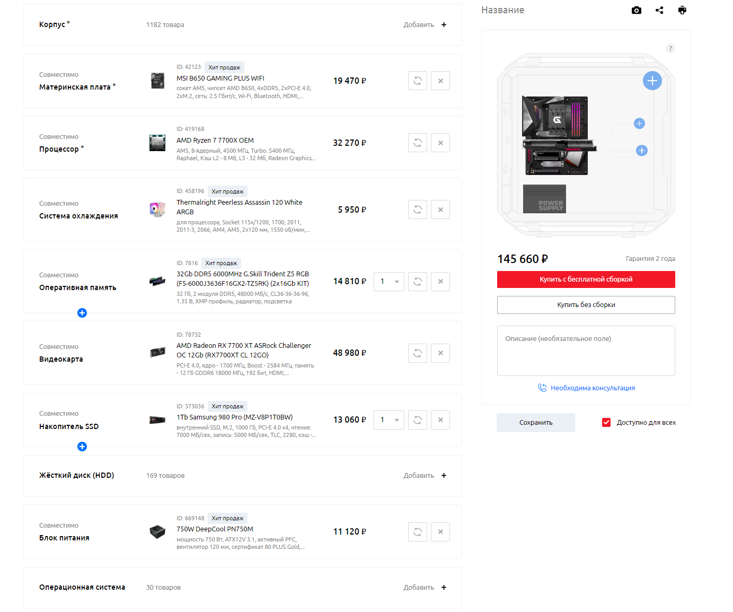Click the 'Операционная система' label
The height and width of the screenshot is (612, 733).
(82, 587)
